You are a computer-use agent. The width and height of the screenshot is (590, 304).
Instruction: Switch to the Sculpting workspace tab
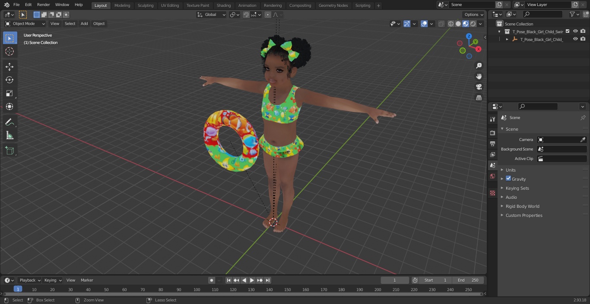pyautogui.click(x=146, y=6)
